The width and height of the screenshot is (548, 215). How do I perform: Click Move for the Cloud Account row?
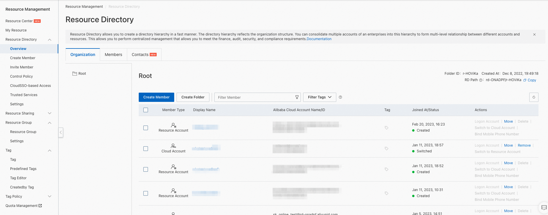[508, 145]
